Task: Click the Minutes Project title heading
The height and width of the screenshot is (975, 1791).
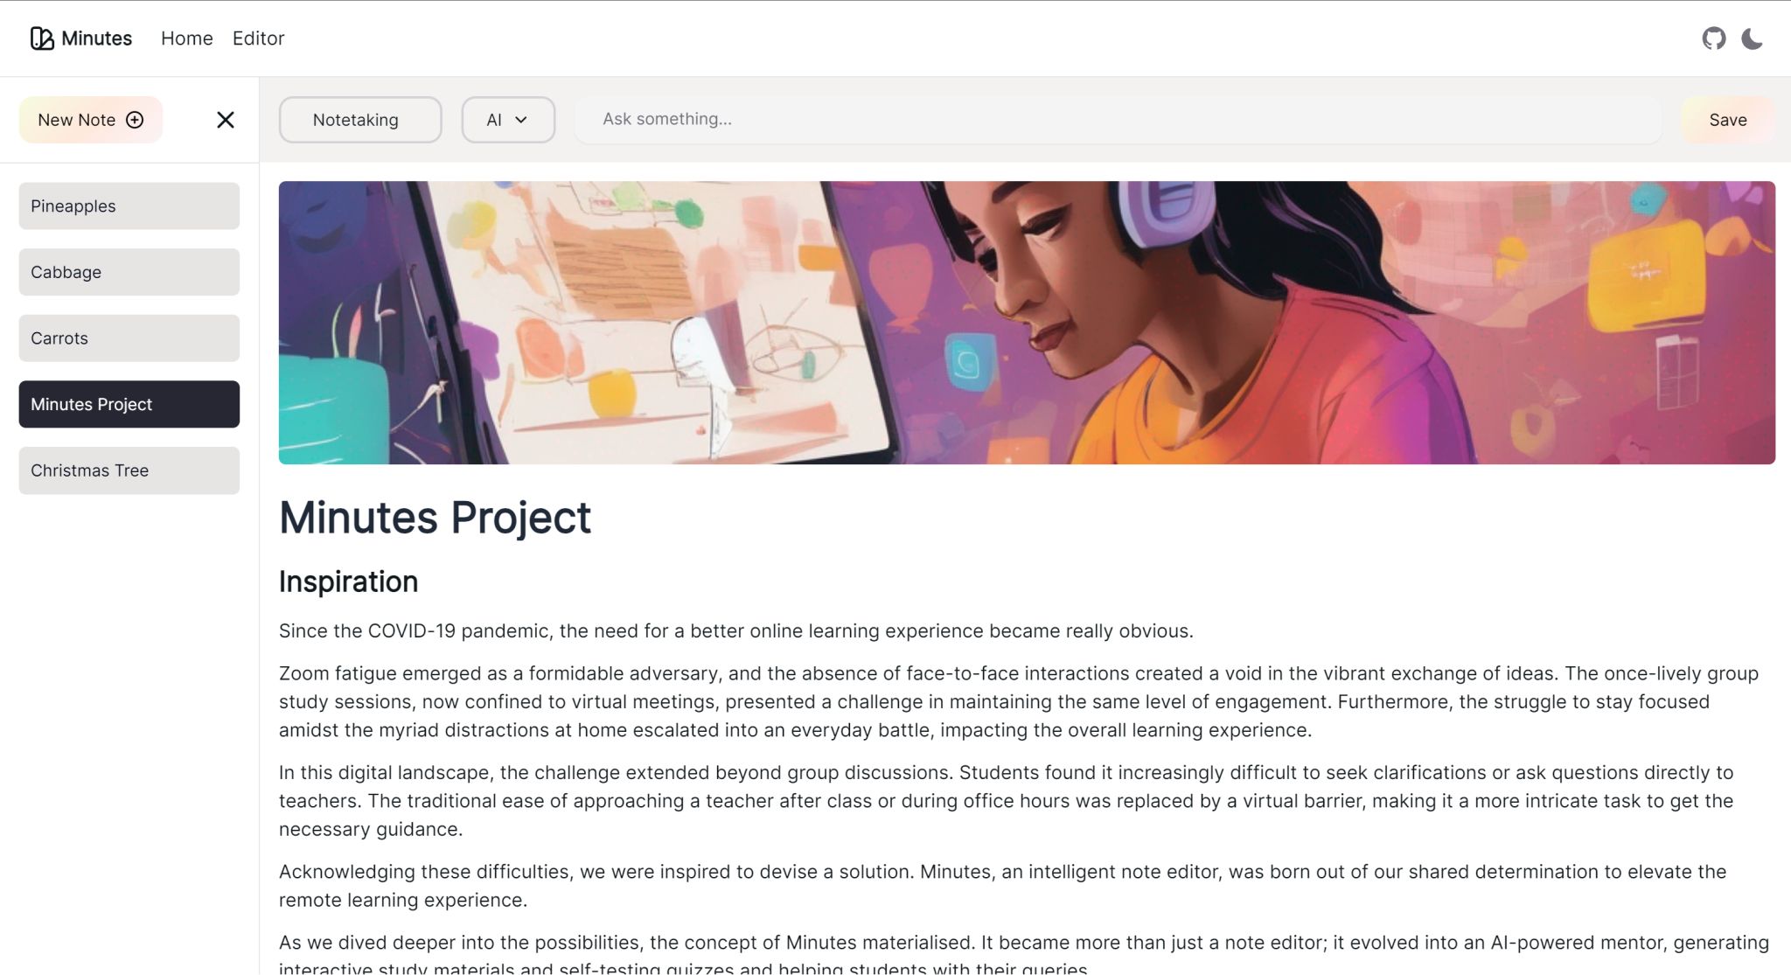Action: [x=435, y=518]
